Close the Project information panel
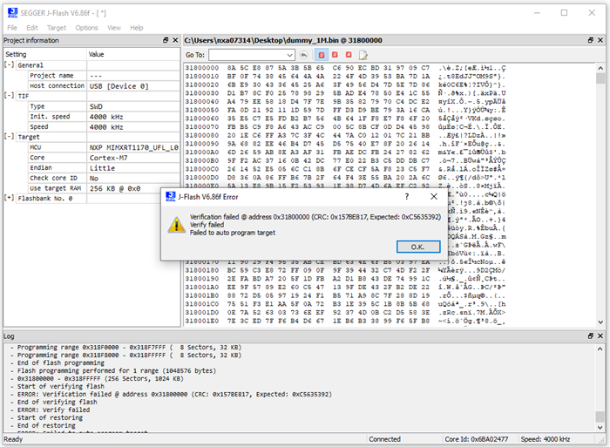The image size is (610, 447). [x=175, y=40]
